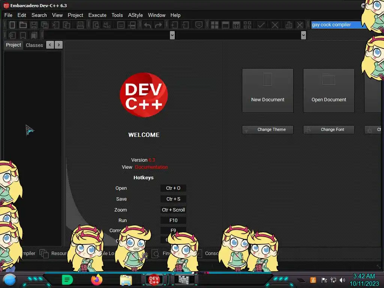Expand the first class browser dropdown
Image resolution: width=384 pixels, height=288 pixels.
tap(172, 35)
